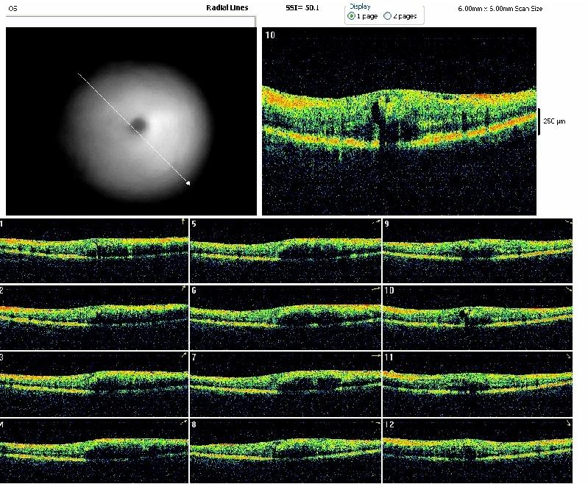Select the "1 page" display option

[x=351, y=16]
